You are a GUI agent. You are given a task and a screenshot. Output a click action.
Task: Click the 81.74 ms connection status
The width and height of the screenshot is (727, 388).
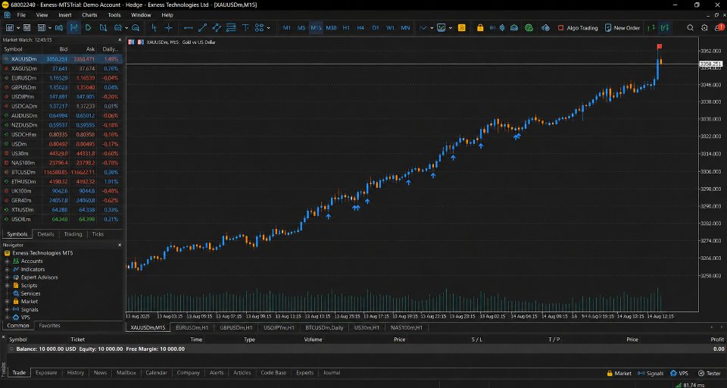point(691,385)
